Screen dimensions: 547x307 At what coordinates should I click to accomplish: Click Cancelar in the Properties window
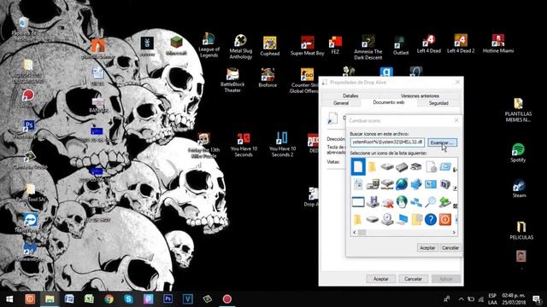pos(413,279)
